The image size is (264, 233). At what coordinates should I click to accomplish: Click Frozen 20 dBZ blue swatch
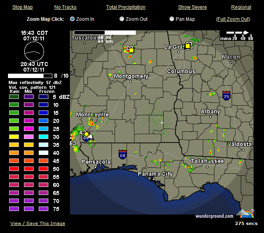(x=44, y=121)
